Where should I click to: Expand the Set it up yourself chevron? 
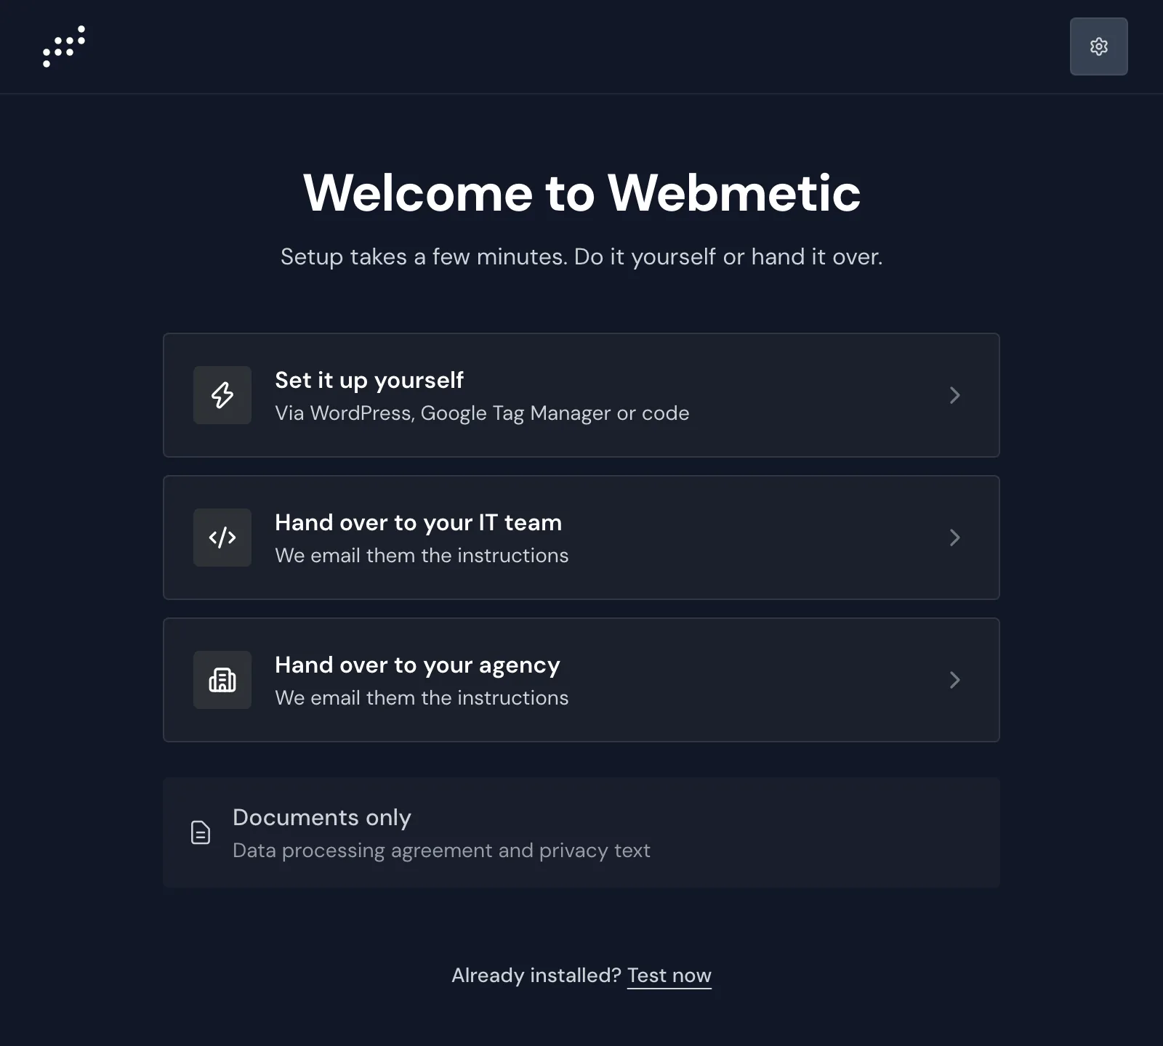click(x=955, y=395)
